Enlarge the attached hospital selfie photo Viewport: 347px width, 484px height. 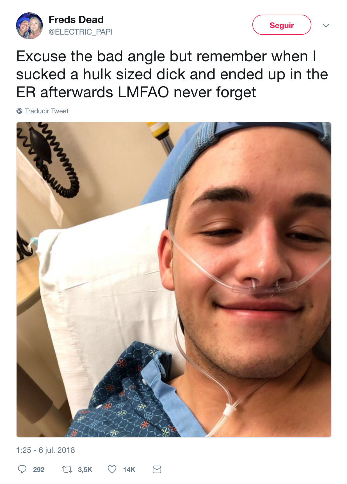(174, 279)
